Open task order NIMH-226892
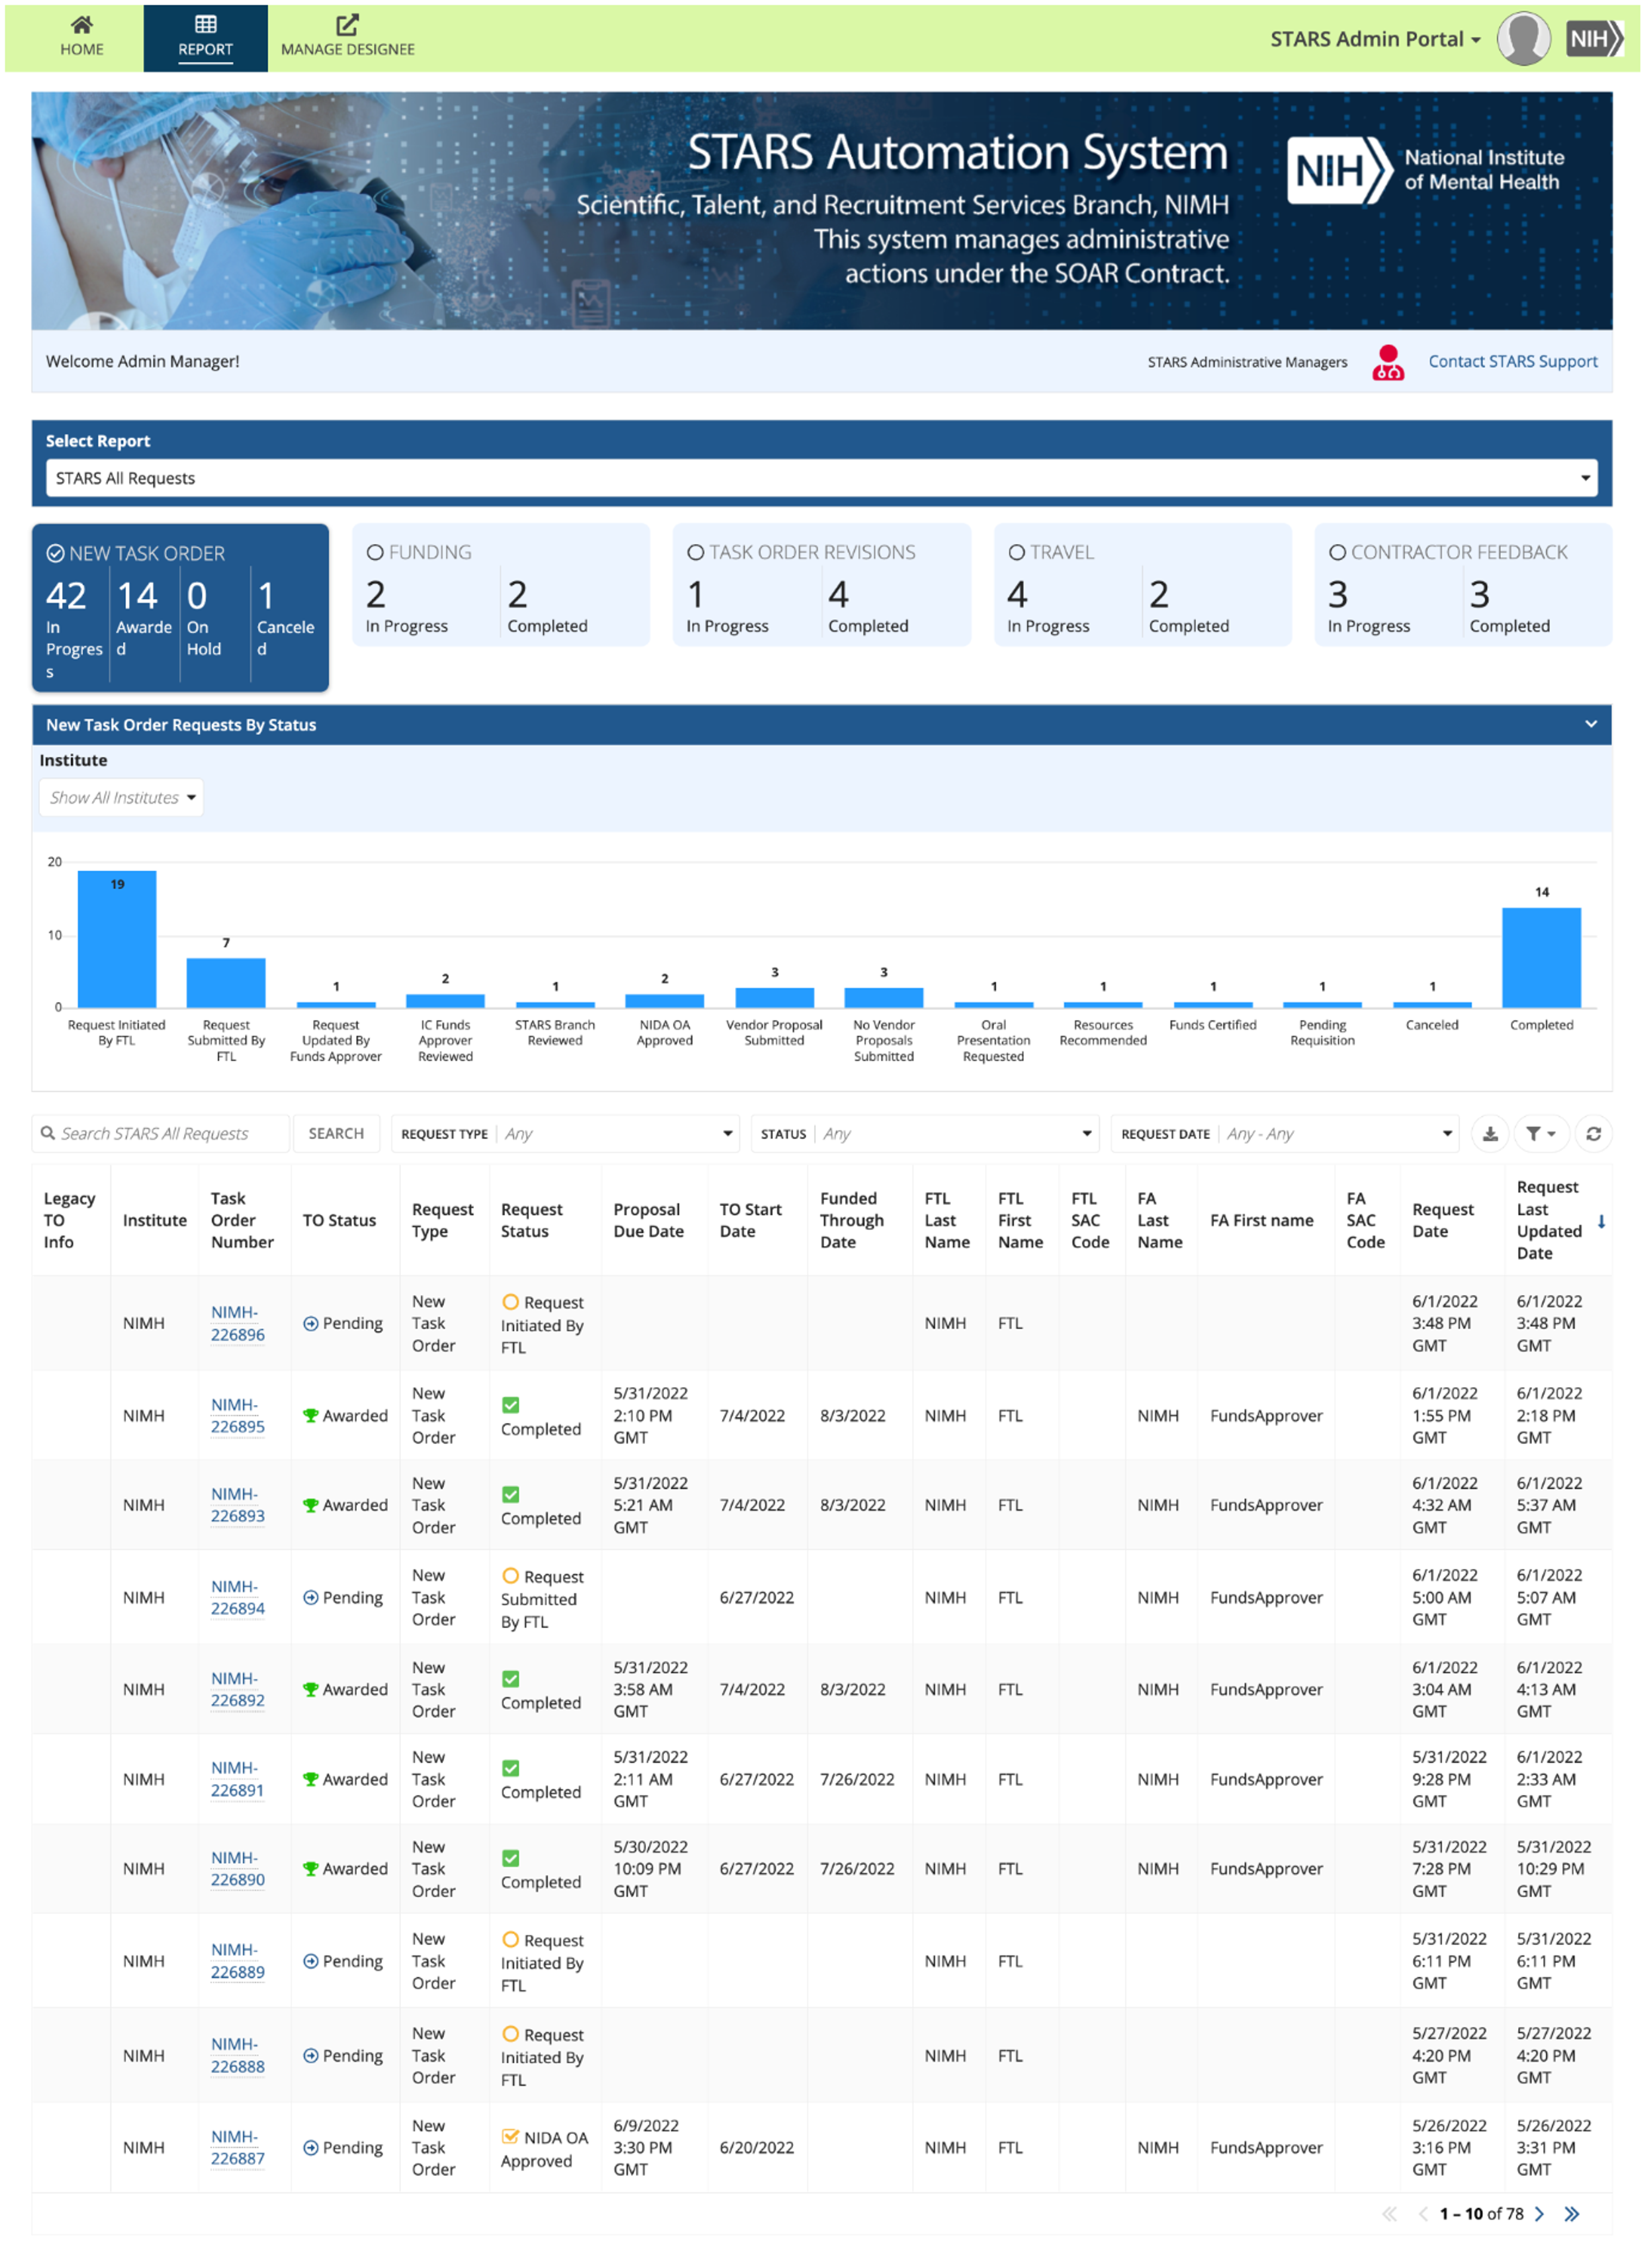Screen dimensions: 1652x2265 (x=237, y=1689)
